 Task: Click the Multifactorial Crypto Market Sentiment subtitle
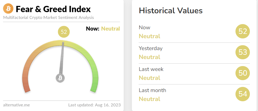48,18
